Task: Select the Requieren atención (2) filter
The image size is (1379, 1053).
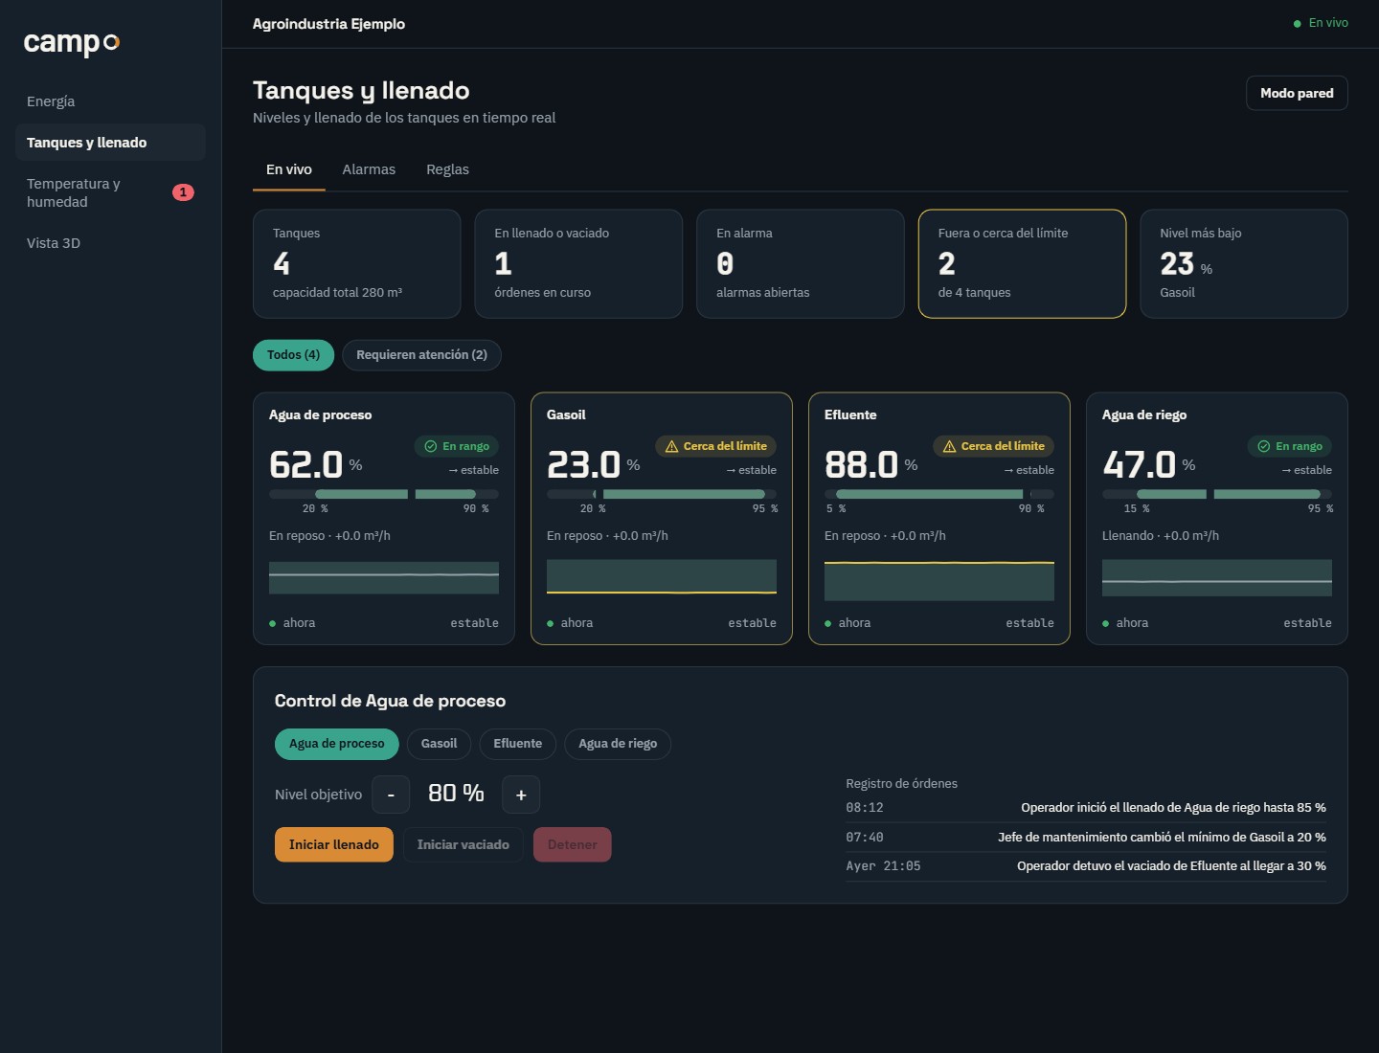Action: click(x=421, y=355)
